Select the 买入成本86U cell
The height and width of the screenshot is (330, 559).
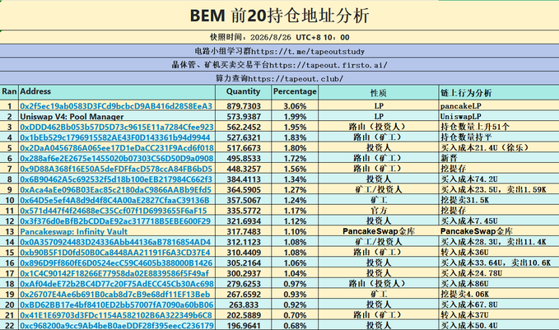coord(499,284)
